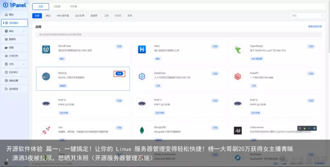
Task: Install PHP 7 with its 安装 button
Action: (215, 101)
